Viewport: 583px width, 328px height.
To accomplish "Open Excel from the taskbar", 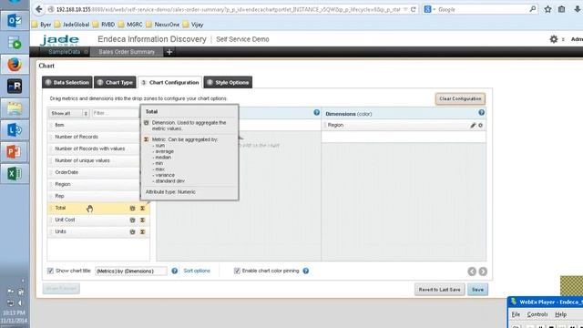I will (15, 174).
